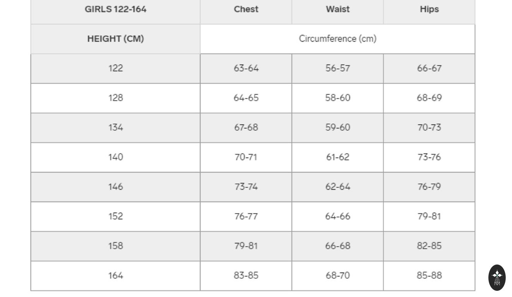
Task: Select waist value 66-68
Action: (337, 246)
